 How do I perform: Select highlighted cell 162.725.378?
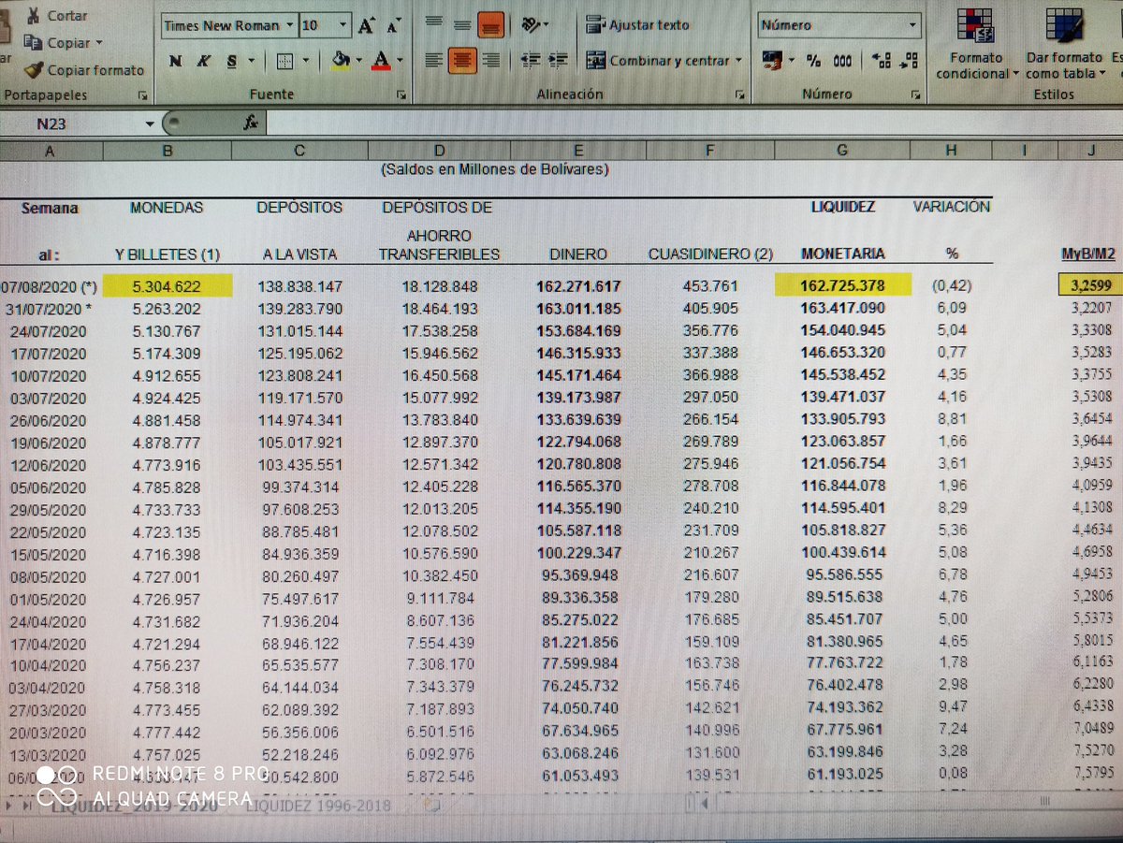pos(842,284)
